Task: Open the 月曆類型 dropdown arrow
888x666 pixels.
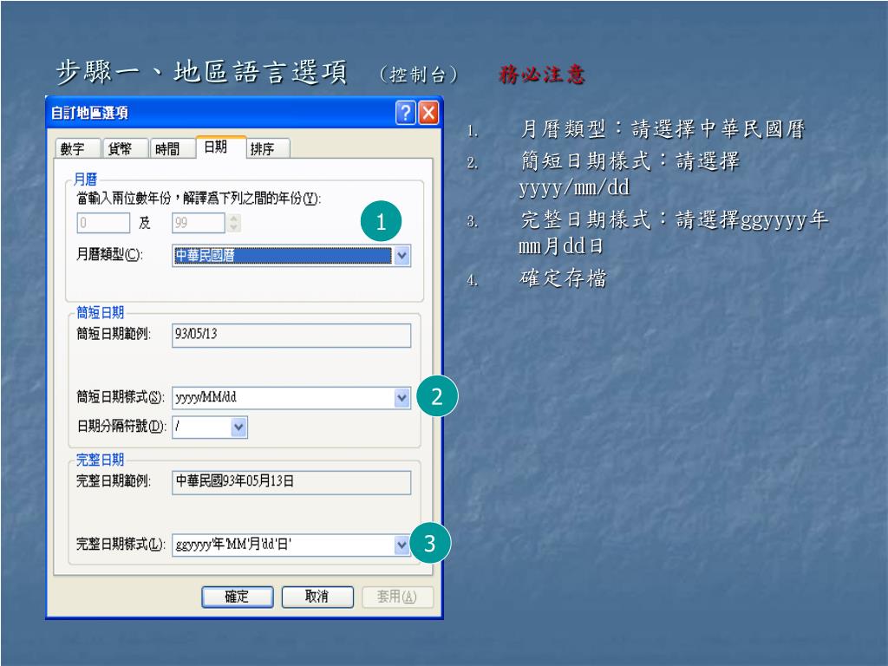Action: (x=402, y=256)
